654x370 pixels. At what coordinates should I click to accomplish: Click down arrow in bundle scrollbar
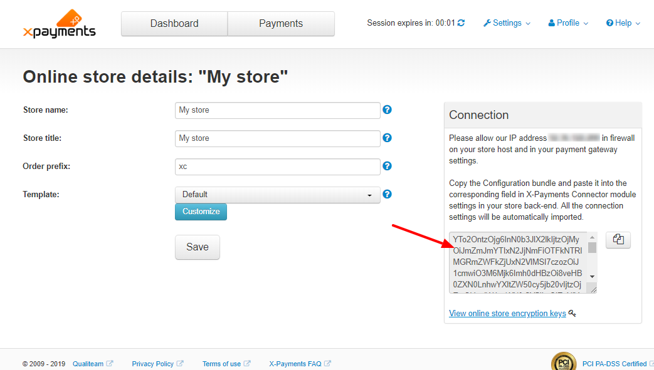click(592, 277)
